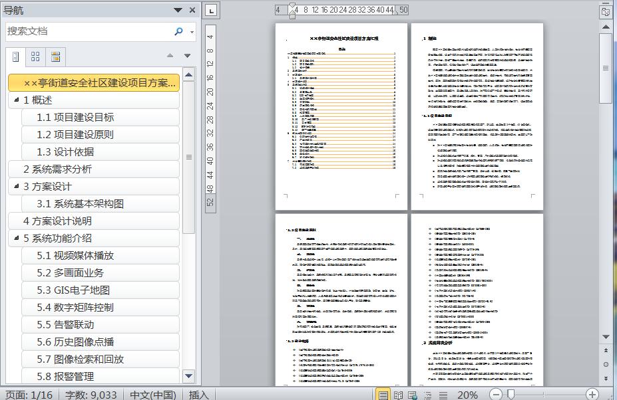617x400 pixels.
Task: Switch to Outline view
Action: click(428, 395)
